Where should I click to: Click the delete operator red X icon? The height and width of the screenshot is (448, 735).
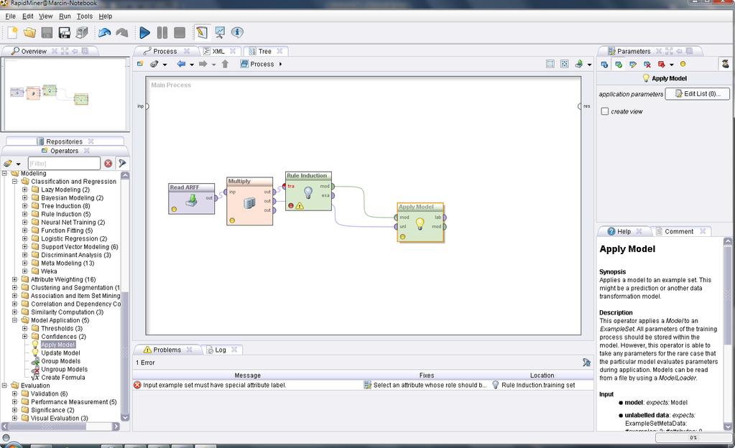pyautogui.click(x=647, y=64)
